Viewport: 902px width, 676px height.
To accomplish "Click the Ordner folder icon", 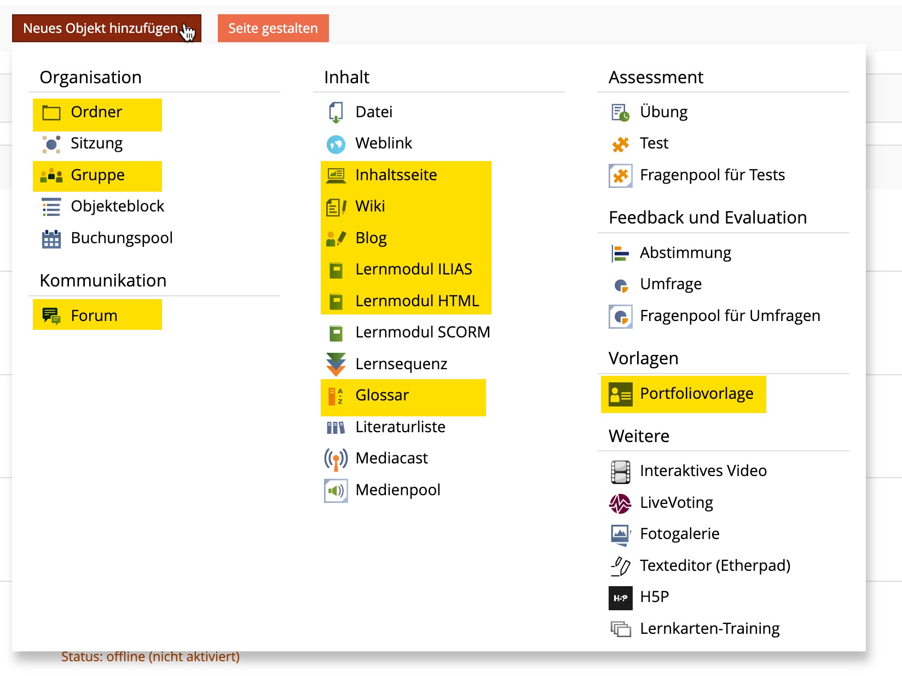I will [x=51, y=113].
